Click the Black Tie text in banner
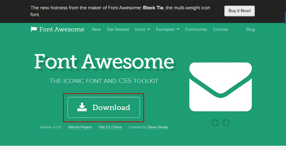This screenshot has height=150, width=286. [153, 8]
